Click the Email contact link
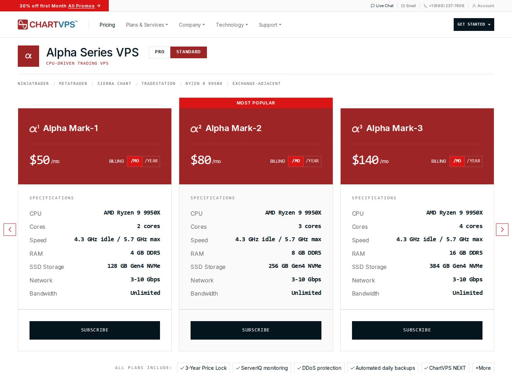Screen dimensions: 512x373 [x=409, y=6]
